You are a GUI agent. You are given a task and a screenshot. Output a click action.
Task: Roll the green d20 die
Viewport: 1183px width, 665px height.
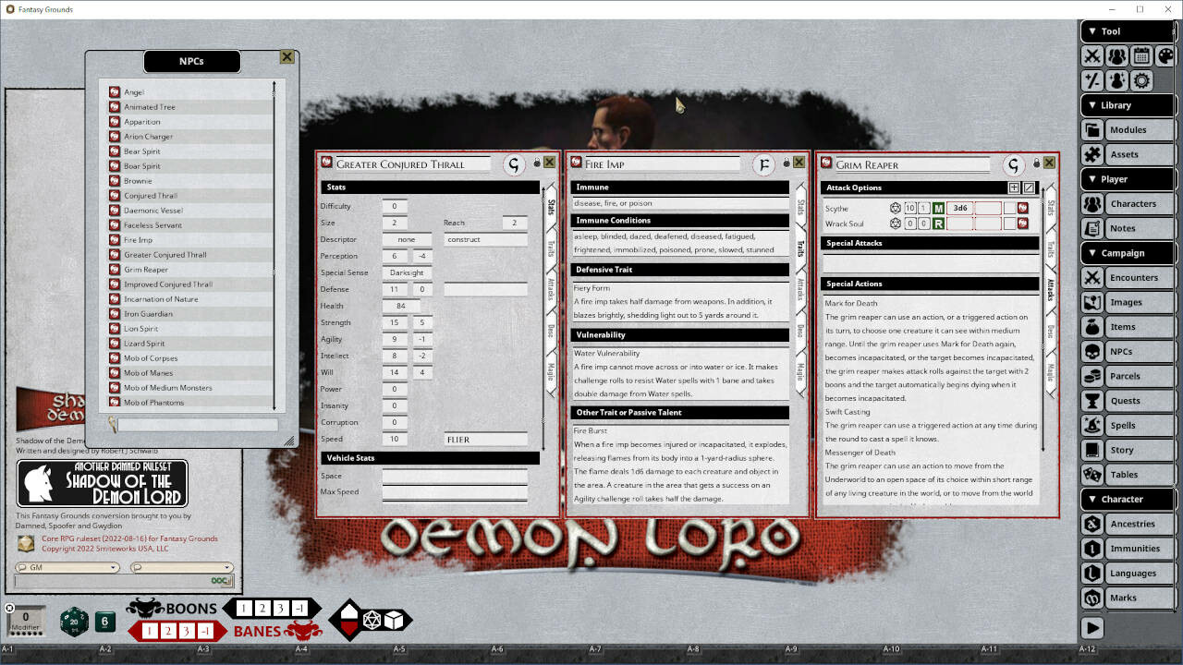(x=74, y=622)
